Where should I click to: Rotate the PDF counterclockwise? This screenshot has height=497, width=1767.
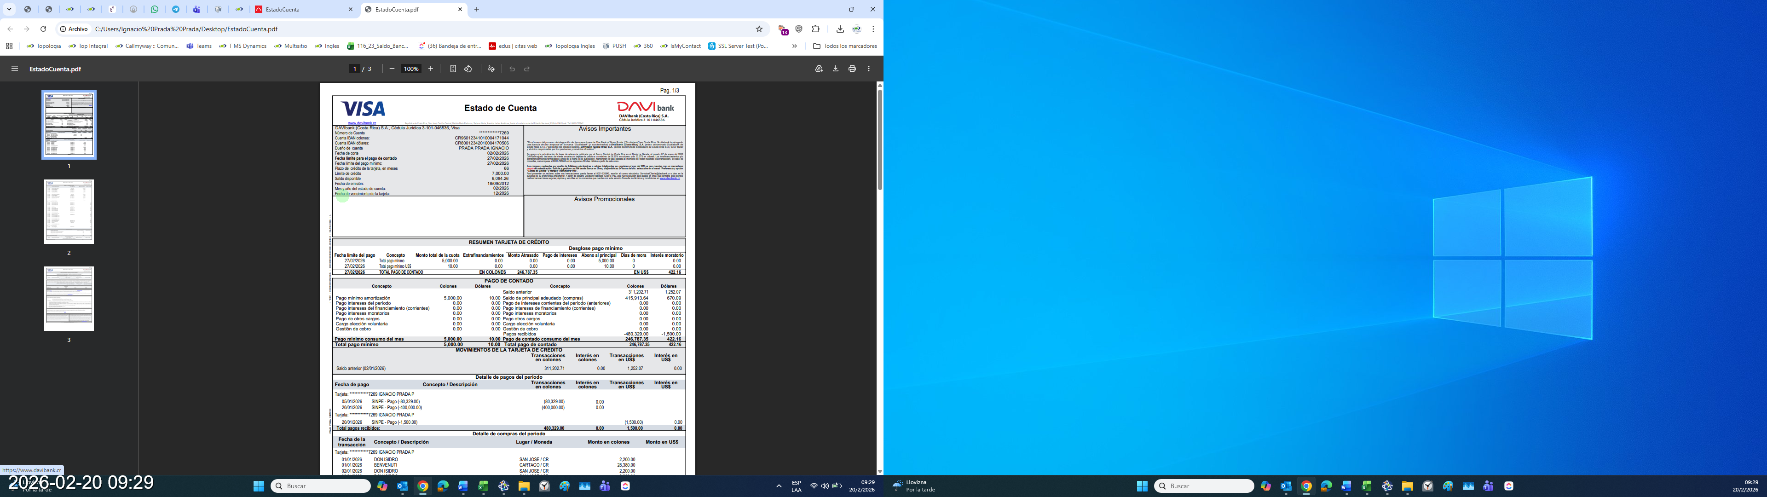point(468,69)
